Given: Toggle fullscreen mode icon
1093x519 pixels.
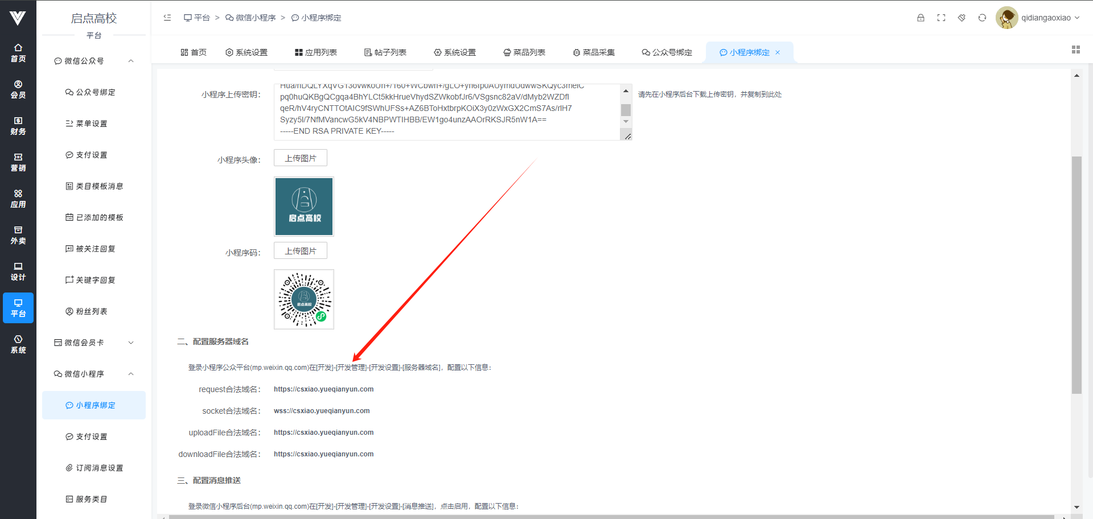Looking at the screenshot, I should (941, 18).
